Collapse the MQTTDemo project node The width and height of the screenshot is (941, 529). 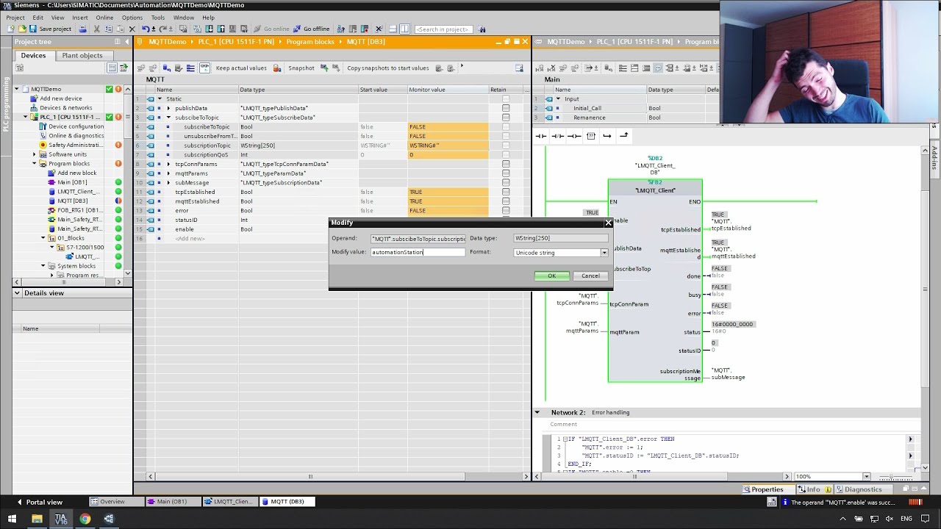coord(16,89)
